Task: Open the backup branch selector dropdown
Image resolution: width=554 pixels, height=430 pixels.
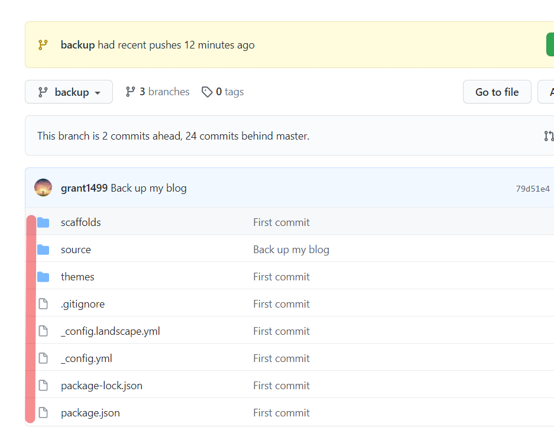Action: point(69,92)
